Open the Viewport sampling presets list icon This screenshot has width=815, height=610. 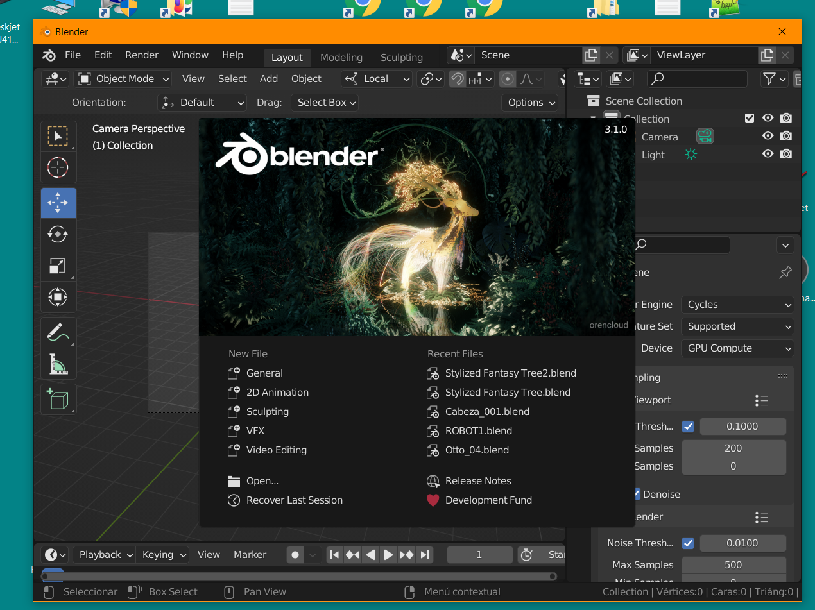[x=762, y=400]
